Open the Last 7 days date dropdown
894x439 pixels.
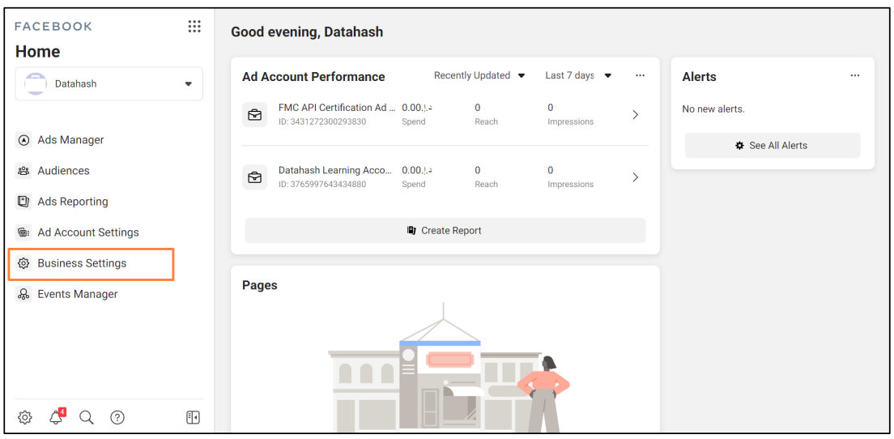point(579,76)
